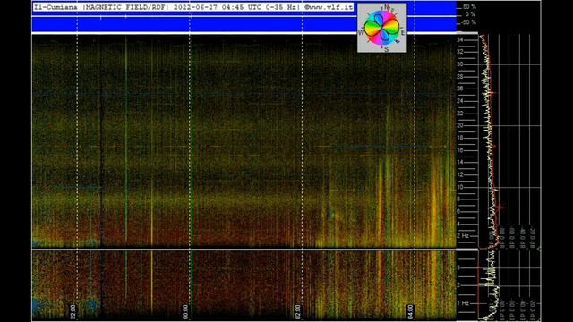This screenshot has width=573, height=322.
Task: Click the 10 frequency axis label
Action: 460,187
